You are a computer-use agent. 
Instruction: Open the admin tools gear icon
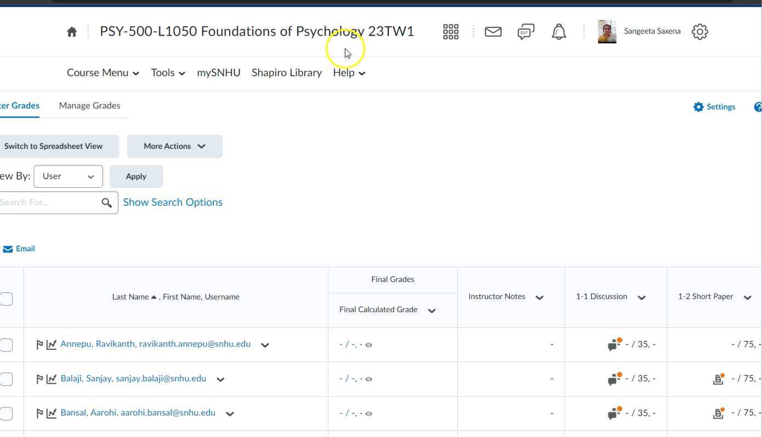tap(700, 32)
